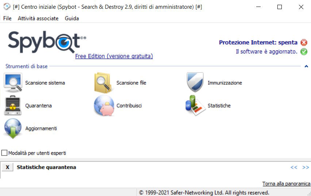
Task: Click the Scansione sistema label
Action: pyautogui.click(x=45, y=83)
